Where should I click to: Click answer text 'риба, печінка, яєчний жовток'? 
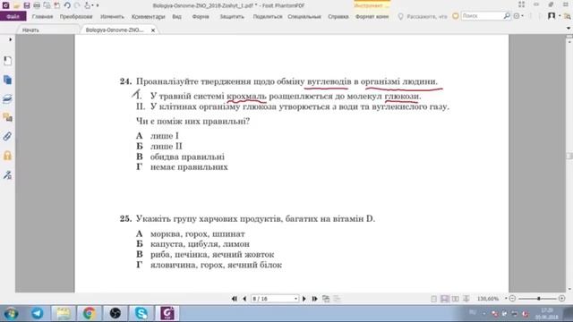coord(212,254)
